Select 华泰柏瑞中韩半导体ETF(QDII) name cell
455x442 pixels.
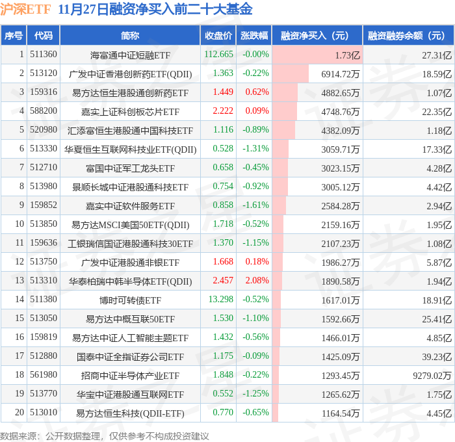[130, 281]
